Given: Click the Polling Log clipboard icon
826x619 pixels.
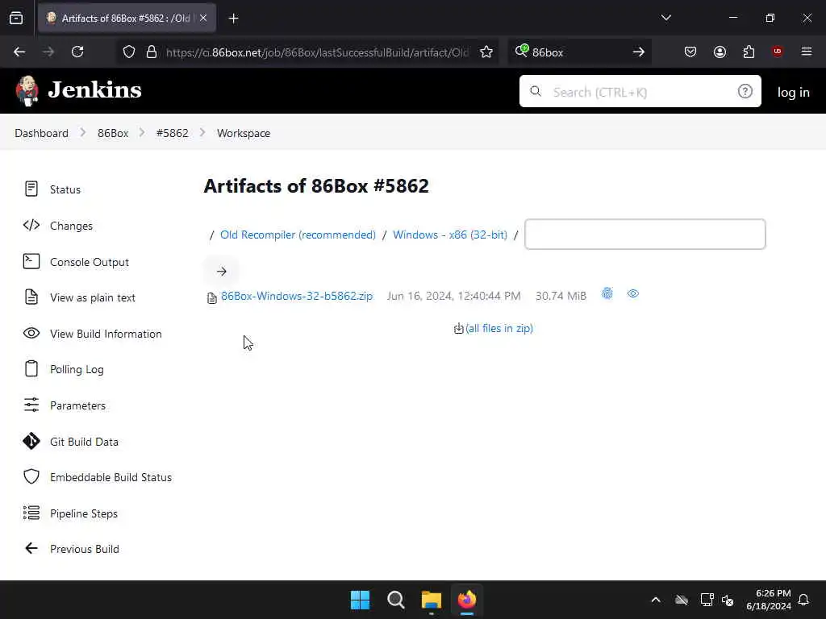Looking at the screenshot, I should pos(31,369).
